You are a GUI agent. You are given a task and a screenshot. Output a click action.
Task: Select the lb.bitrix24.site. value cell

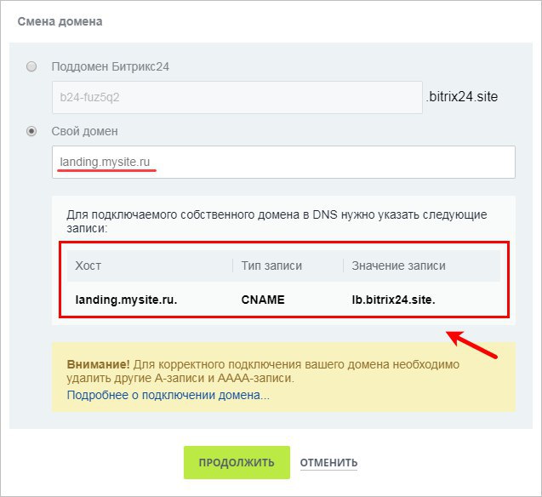click(x=393, y=300)
